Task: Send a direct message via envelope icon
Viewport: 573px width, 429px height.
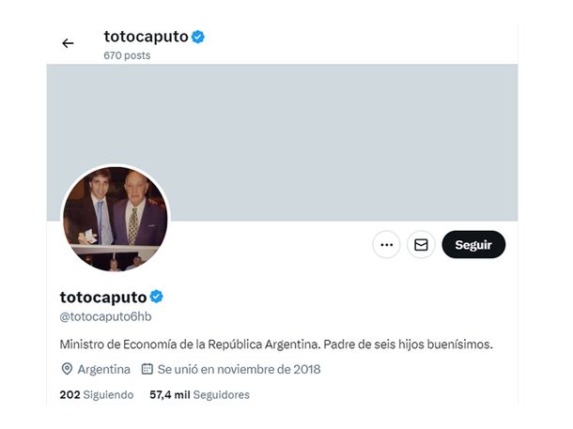Action: coord(421,245)
